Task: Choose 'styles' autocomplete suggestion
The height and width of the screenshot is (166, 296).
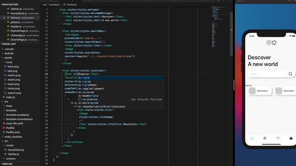Action: pos(121,82)
